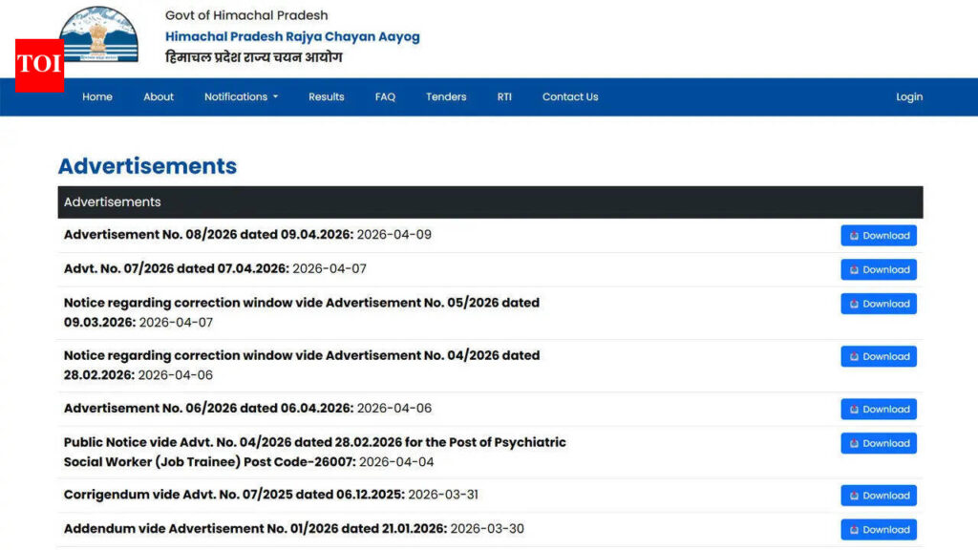This screenshot has width=978, height=550.
Task: Download Corrigendum for Advt. No. 07/2025
Action: point(878,496)
